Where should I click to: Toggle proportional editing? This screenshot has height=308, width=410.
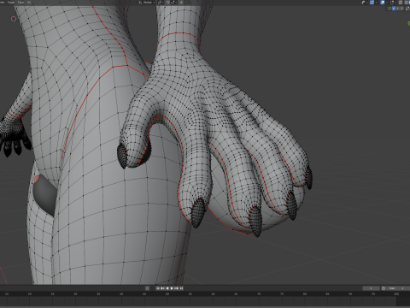[181, 3]
